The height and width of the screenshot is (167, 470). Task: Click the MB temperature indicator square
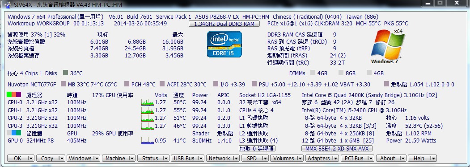[63, 84]
